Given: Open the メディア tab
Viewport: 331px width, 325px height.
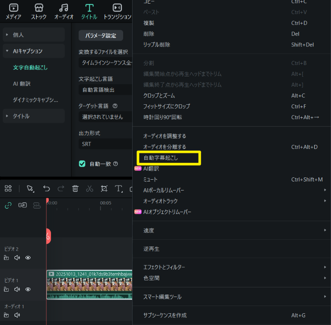Looking at the screenshot, I should pos(13,12).
